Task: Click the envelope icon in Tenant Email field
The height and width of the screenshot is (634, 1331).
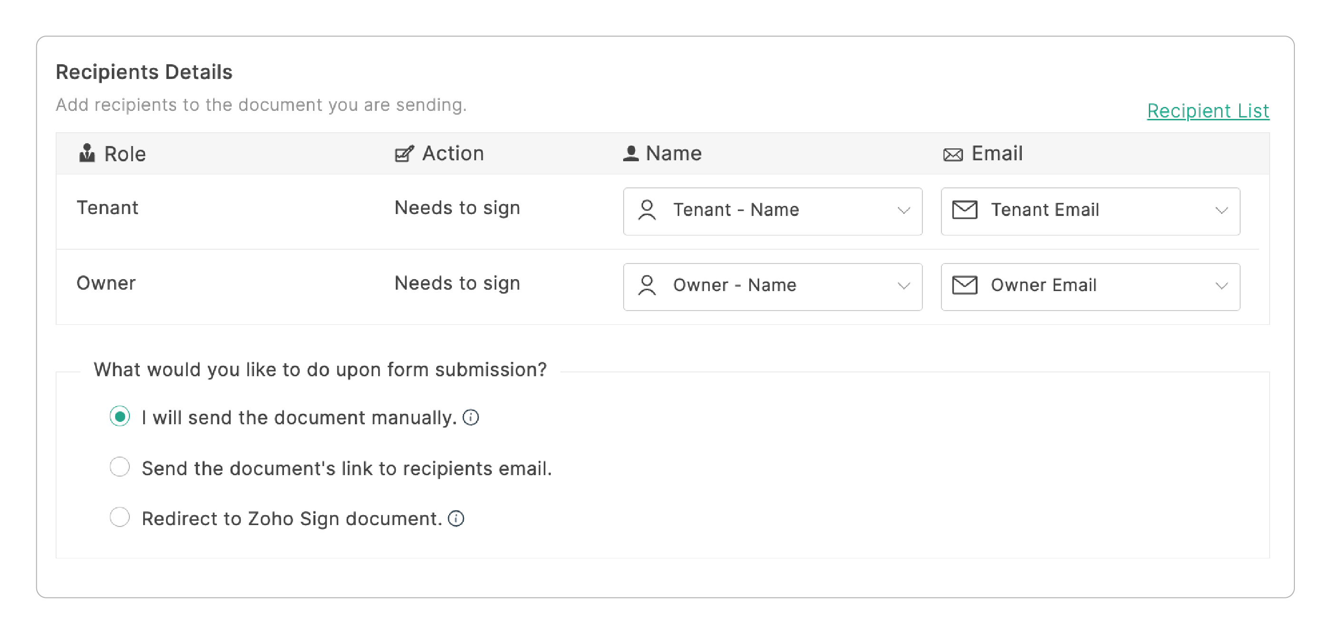Action: (964, 210)
